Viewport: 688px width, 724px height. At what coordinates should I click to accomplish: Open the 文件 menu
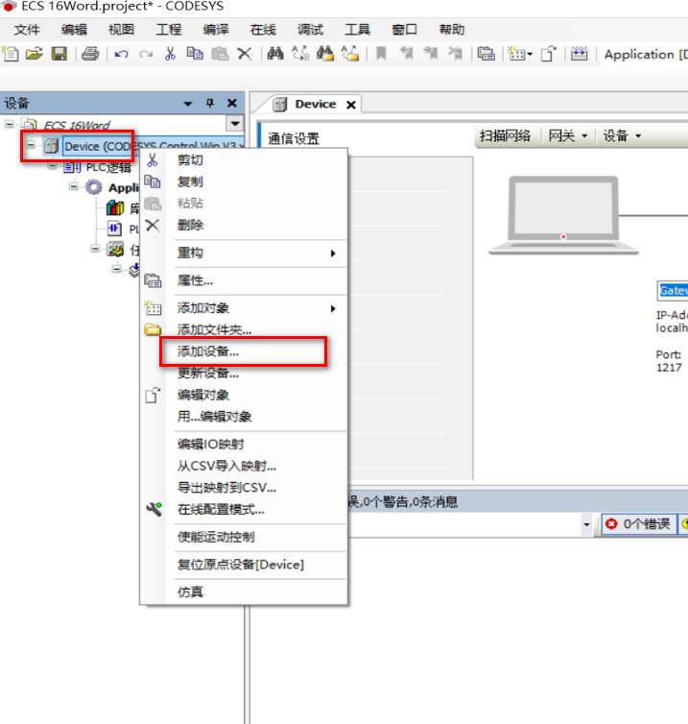[27, 30]
